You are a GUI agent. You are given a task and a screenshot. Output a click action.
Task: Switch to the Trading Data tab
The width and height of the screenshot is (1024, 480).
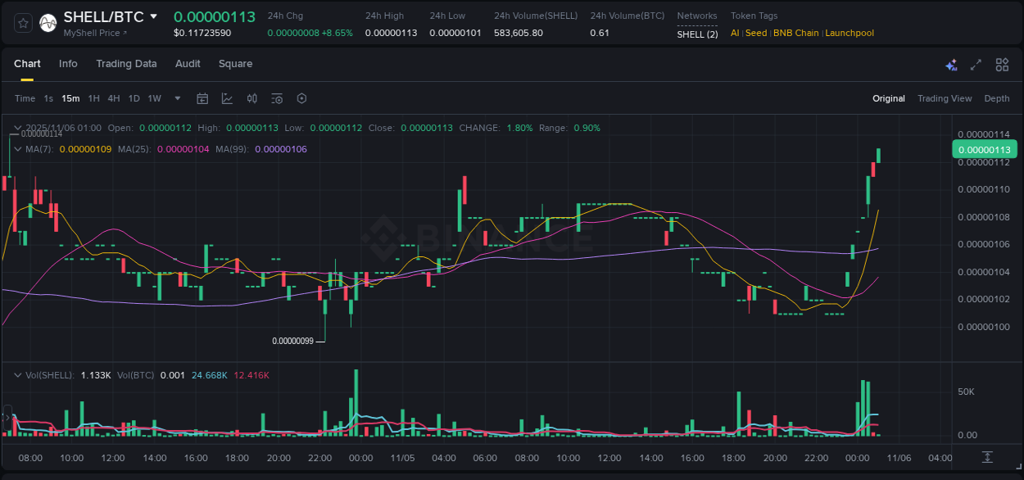click(x=126, y=64)
